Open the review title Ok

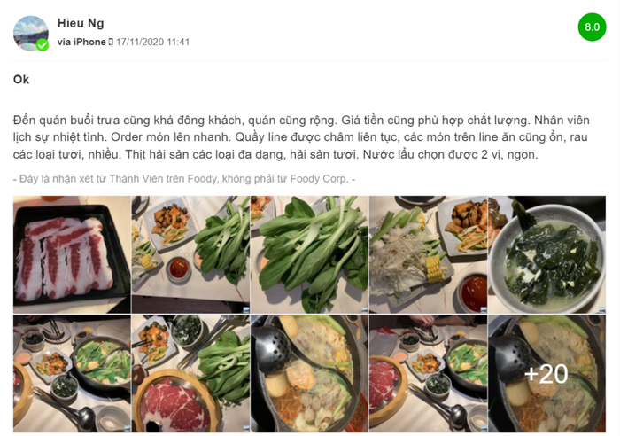coord(21,80)
